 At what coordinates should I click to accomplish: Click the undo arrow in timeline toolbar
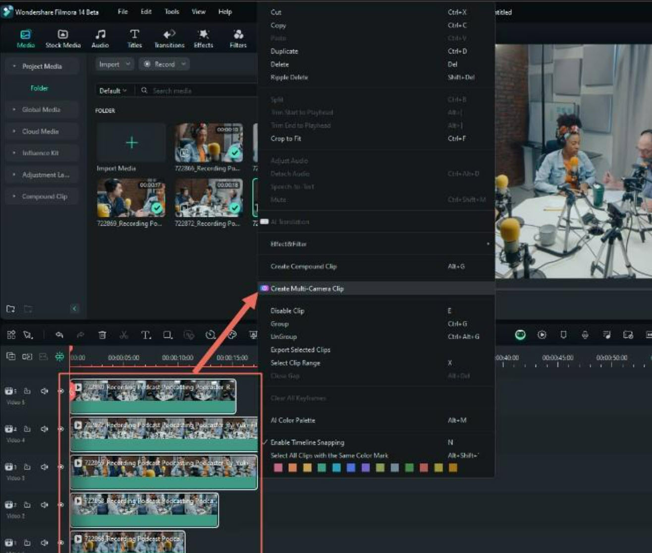pos(59,335)
